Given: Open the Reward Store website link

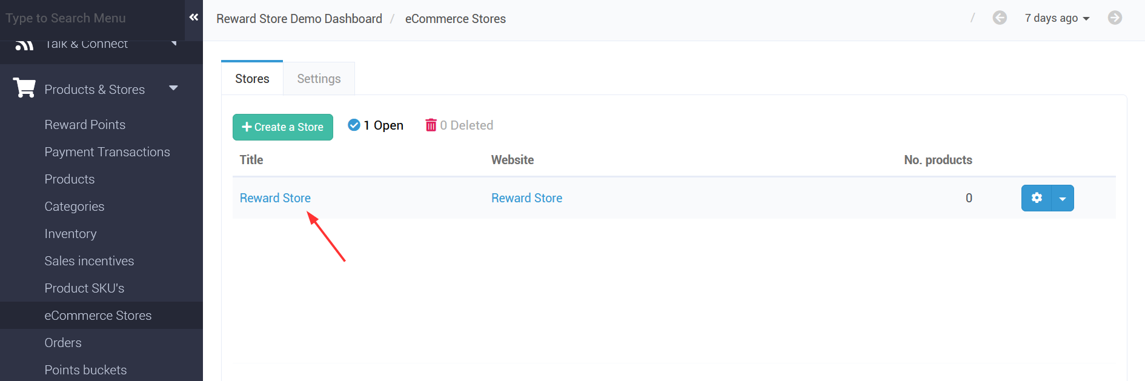Looking at the screenshot, I should [x=526, y=198].
